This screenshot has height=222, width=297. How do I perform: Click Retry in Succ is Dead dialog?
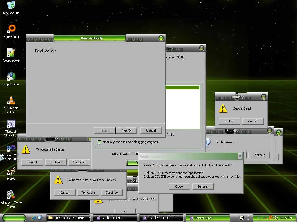[x=229, y=121]
